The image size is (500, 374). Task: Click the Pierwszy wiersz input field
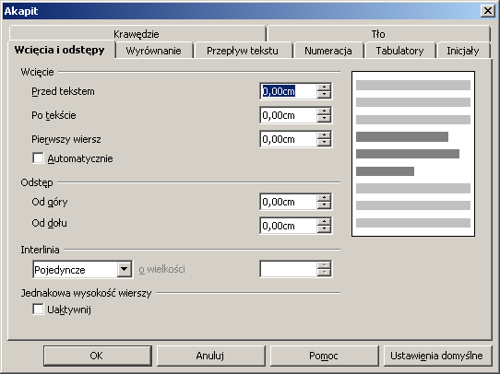pos(289,139)
